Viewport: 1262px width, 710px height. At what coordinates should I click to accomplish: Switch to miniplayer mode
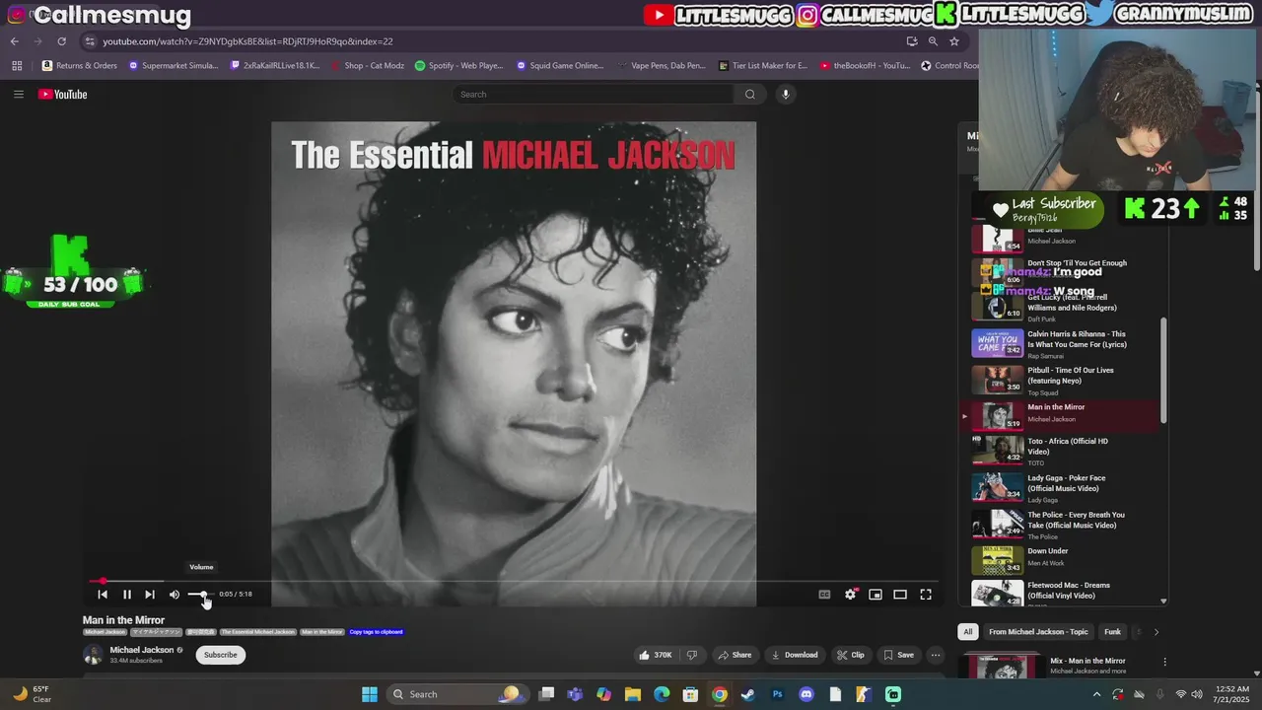coord(875,595)
